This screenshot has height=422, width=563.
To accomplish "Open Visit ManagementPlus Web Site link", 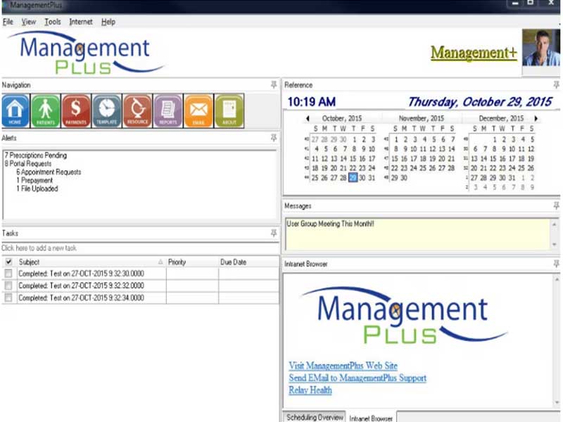I will point(343,366).
